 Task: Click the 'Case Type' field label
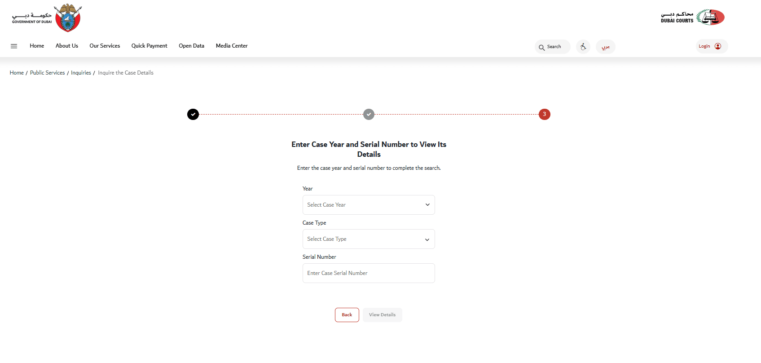(314, 223)
